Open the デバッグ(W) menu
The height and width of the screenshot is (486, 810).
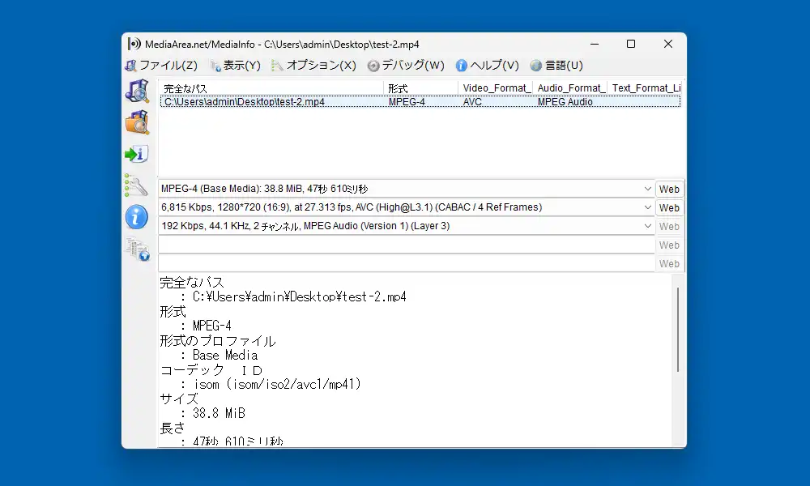pyautogui.click(x=406, y=65)
